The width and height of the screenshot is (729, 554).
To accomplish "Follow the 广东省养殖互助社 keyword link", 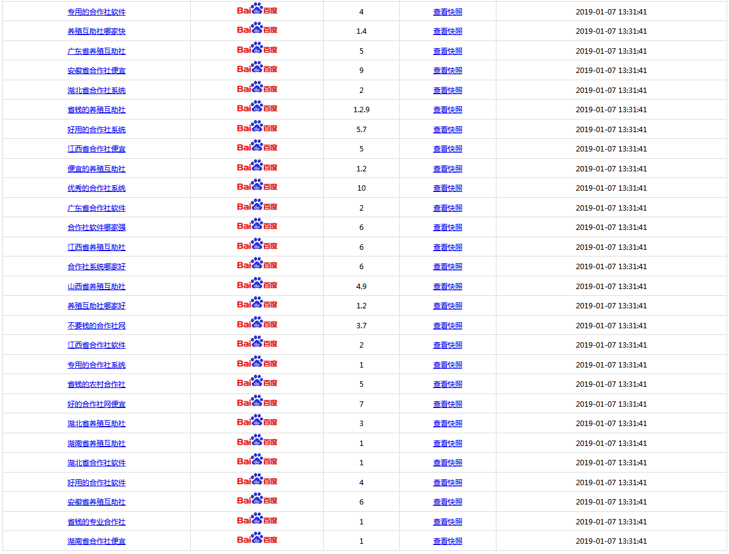I will [97, 51].
